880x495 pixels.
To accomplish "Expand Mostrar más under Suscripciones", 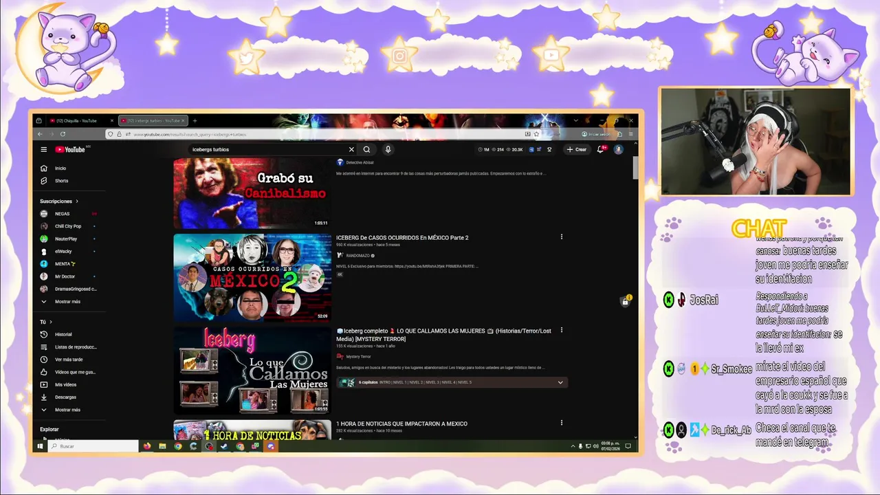I will pos(67,302).
